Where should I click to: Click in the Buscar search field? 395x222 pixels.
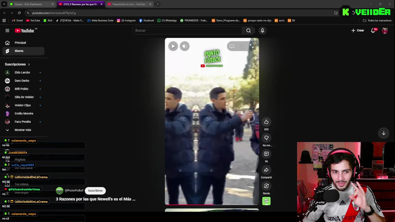coord(188,31)
